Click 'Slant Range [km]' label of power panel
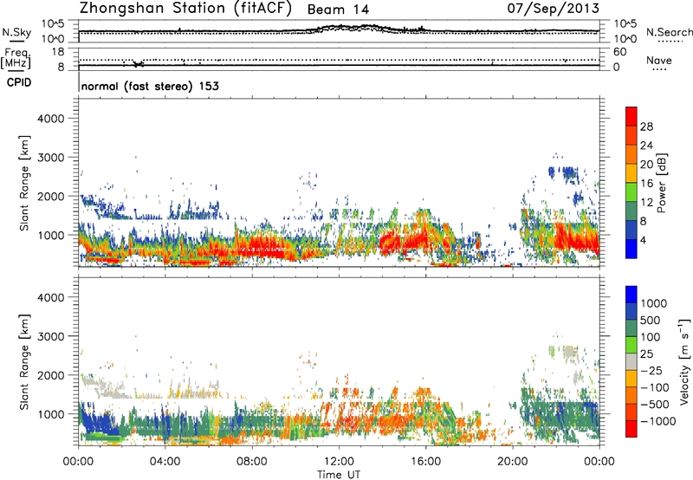This screenshot has width=693, height=480. coord(24,183)
